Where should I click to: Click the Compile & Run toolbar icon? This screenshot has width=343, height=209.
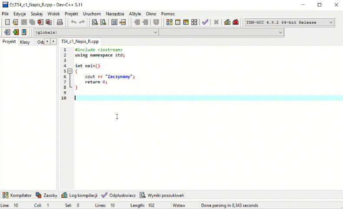coord(186,22)
